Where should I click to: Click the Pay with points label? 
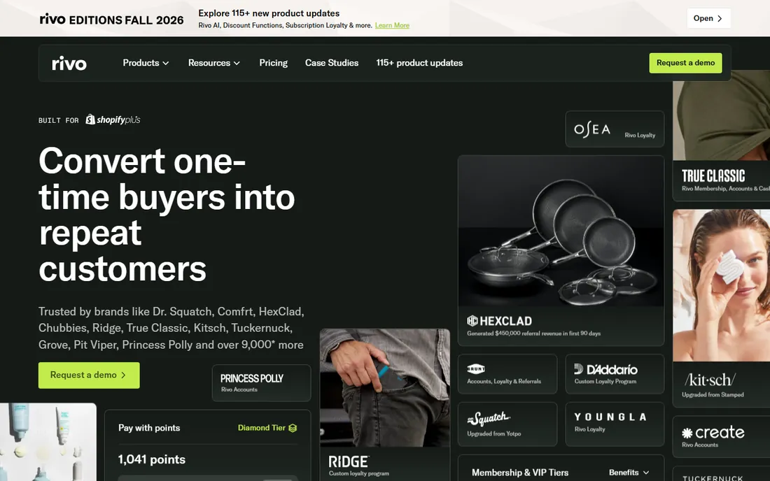[149, 428]
